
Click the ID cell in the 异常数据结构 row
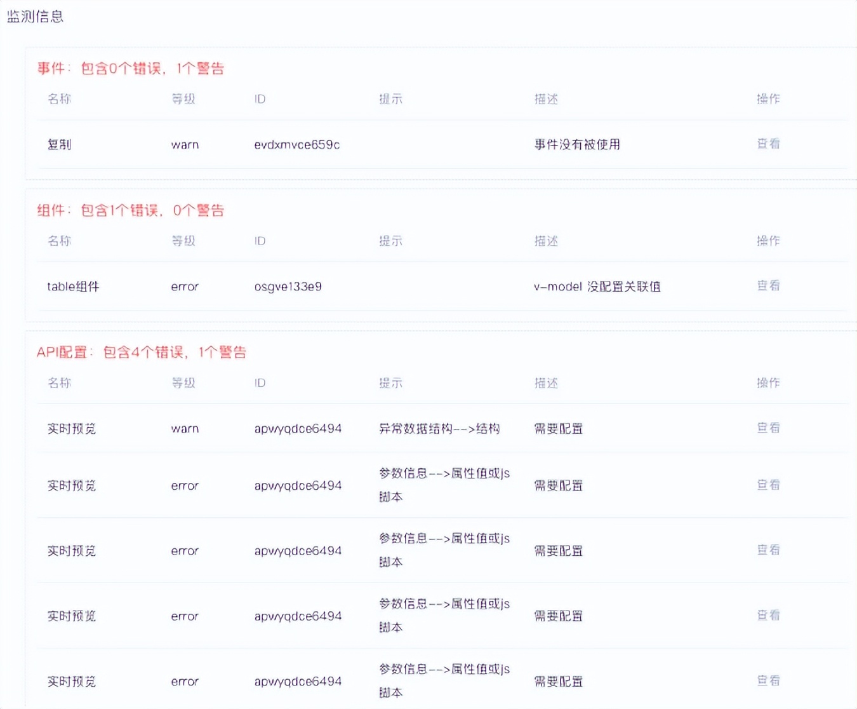click(x=298, y=429)
